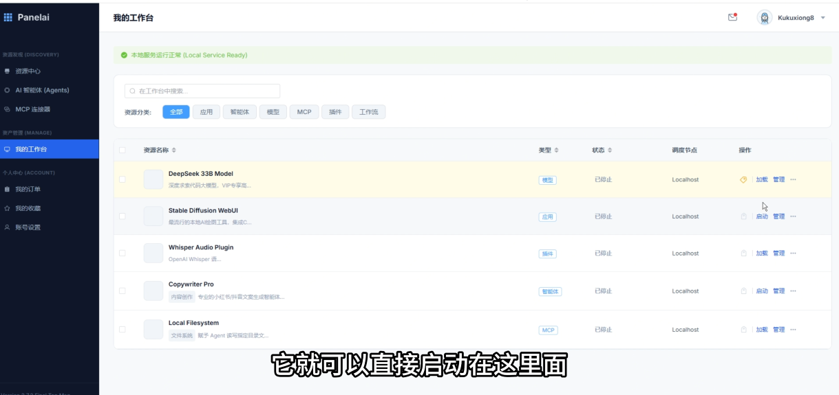
Task: Click the Panelai grid logo icon
Action: 8,17
